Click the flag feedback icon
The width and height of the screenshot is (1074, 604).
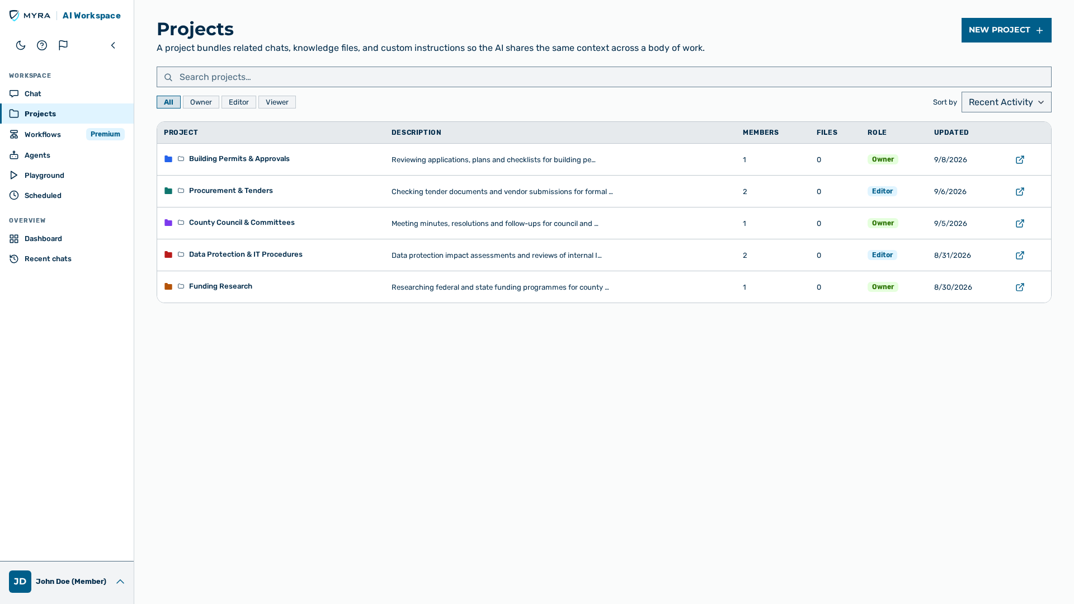click(63, 45)
